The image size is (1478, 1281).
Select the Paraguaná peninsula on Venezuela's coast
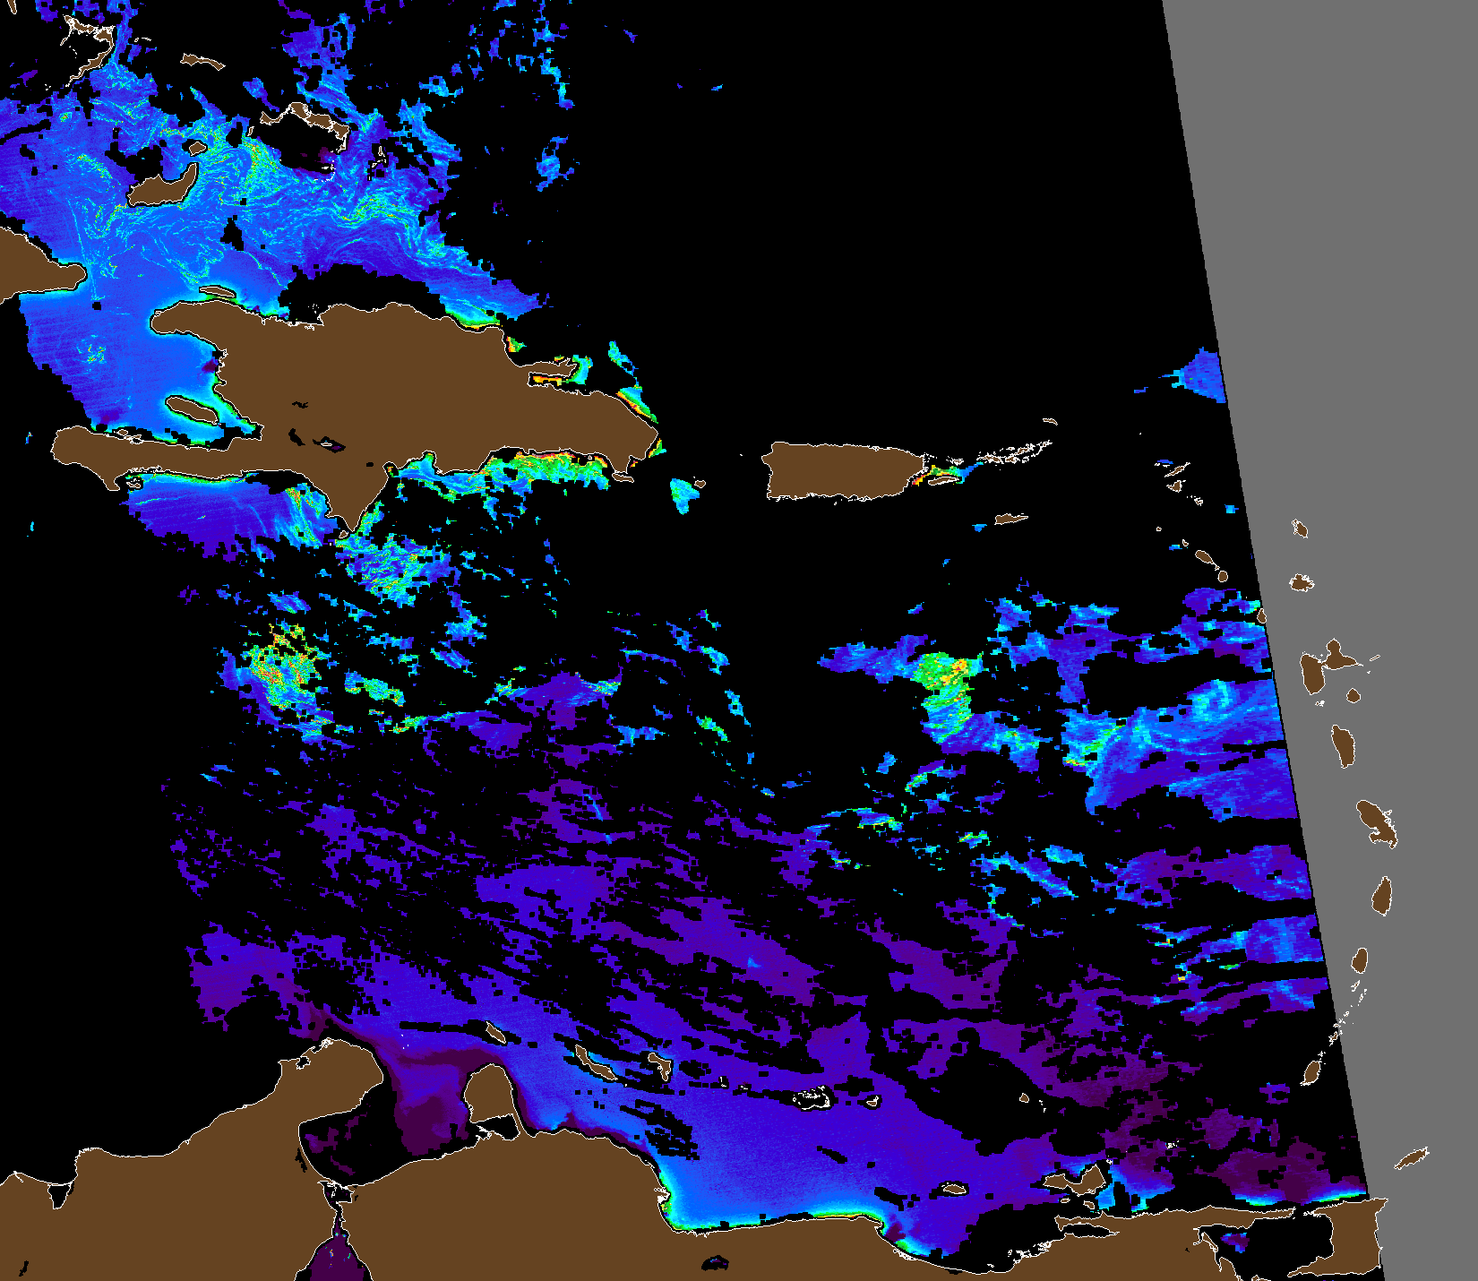pyautogui.click(x=489, y=1093)
